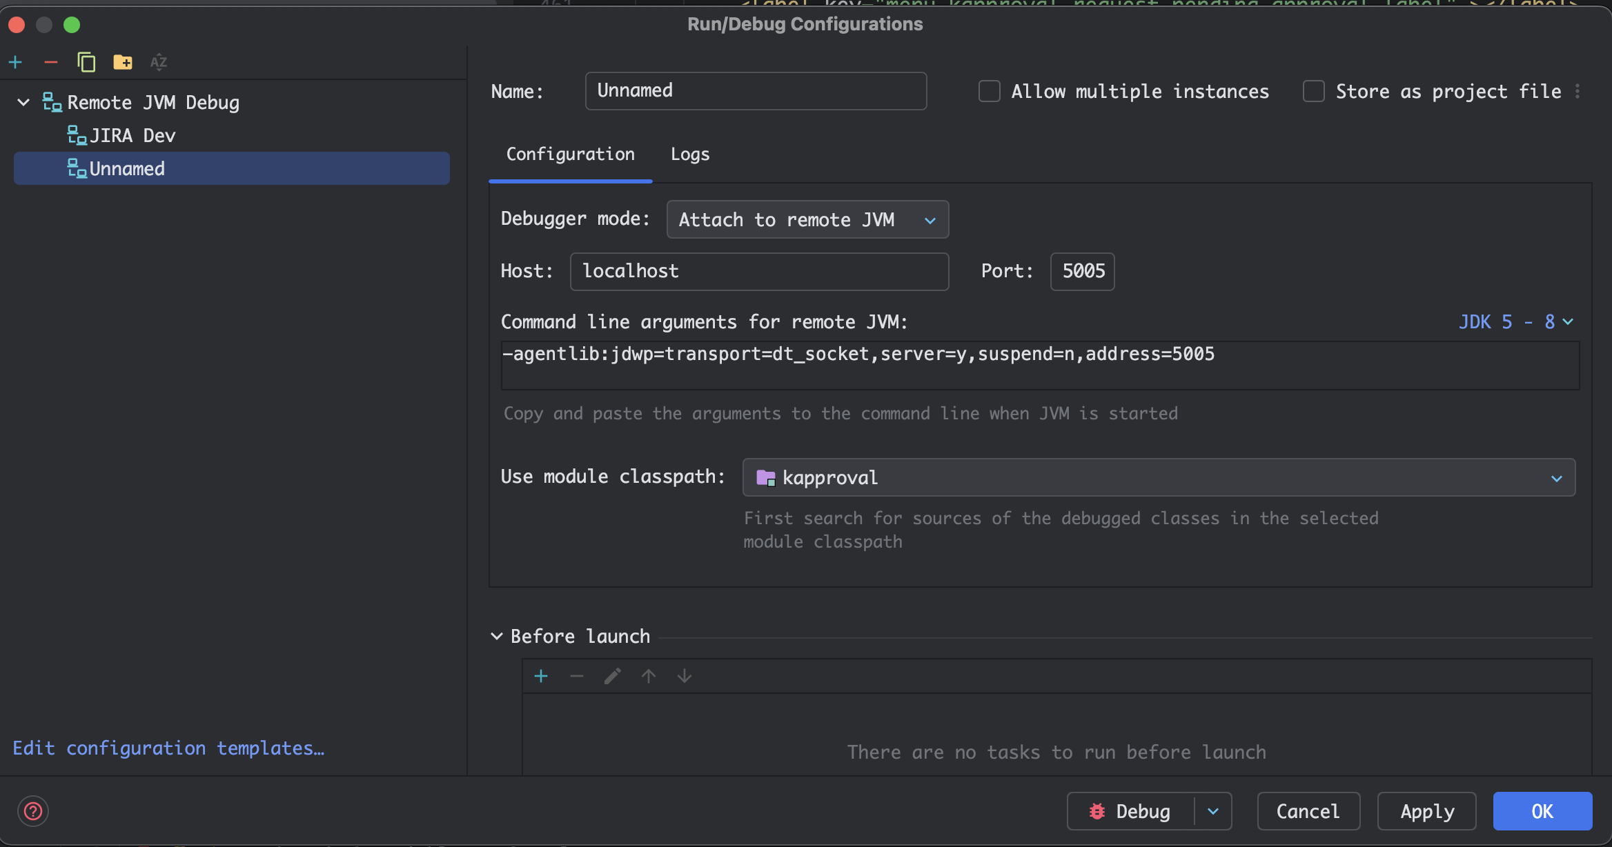This screenshot has width=1612, height=847.
Task: Select JIRA Dev configuration
Action: click(132, 136)
